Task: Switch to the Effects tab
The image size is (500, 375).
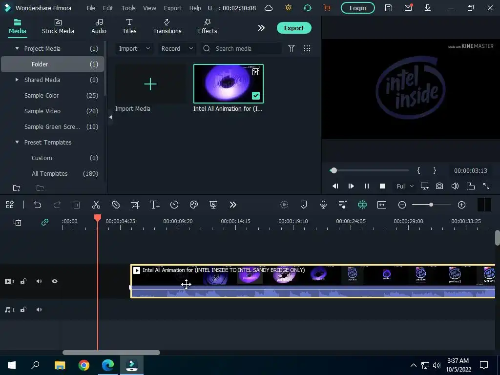Action: pos(208,26)
